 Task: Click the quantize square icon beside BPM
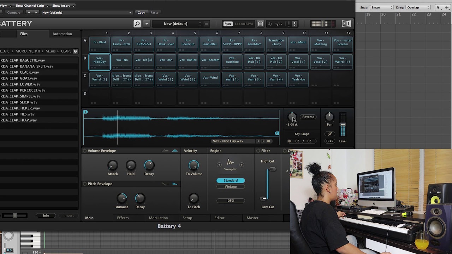coord(260,24)
